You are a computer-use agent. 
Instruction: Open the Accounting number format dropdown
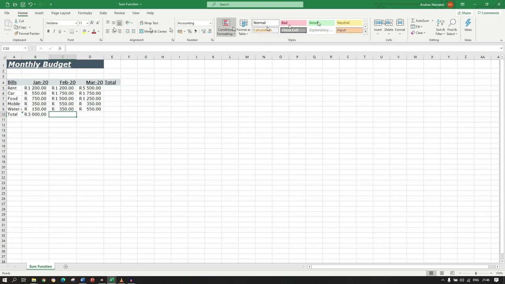tap(210, 23)
